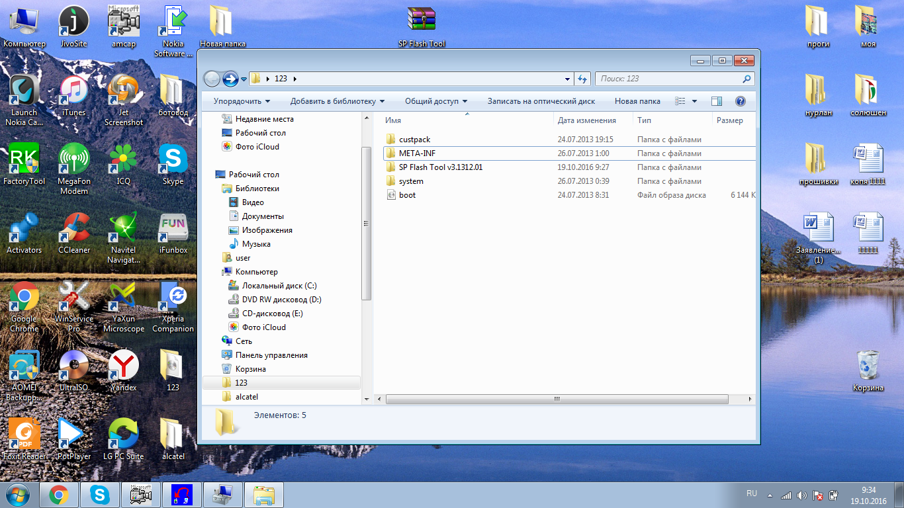Toggle the preview pane icon in toolbar
This screenshot has width=904, height=508.
[716, 101]
